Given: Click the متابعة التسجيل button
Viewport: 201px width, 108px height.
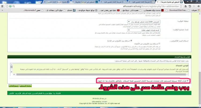Looking at the screenshot, I should point(25,86).
